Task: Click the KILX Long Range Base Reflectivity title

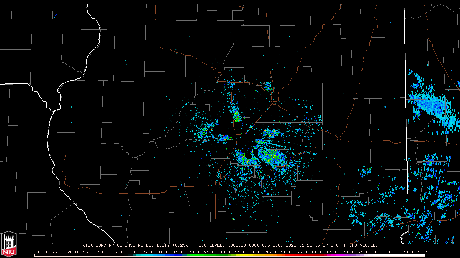Action: (x=126, y=245)
